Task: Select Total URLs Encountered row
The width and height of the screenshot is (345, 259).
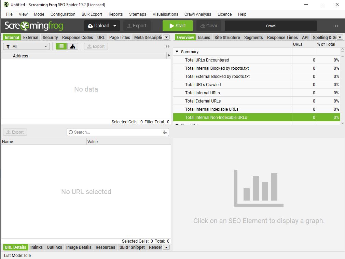Action: [257, 60]
